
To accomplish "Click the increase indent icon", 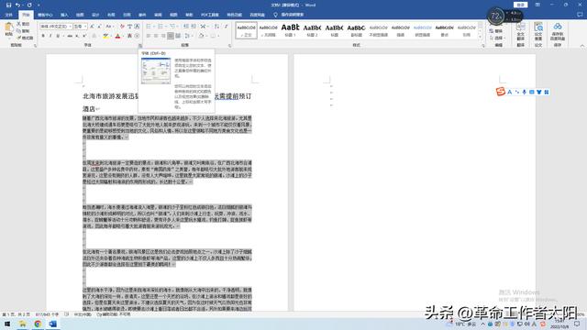I will [194, 27].
